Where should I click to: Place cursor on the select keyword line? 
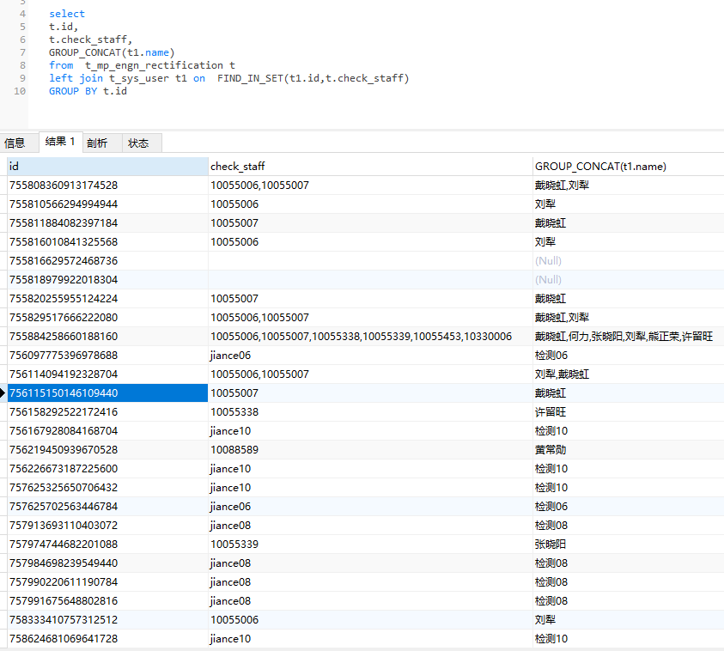(67, 14)
